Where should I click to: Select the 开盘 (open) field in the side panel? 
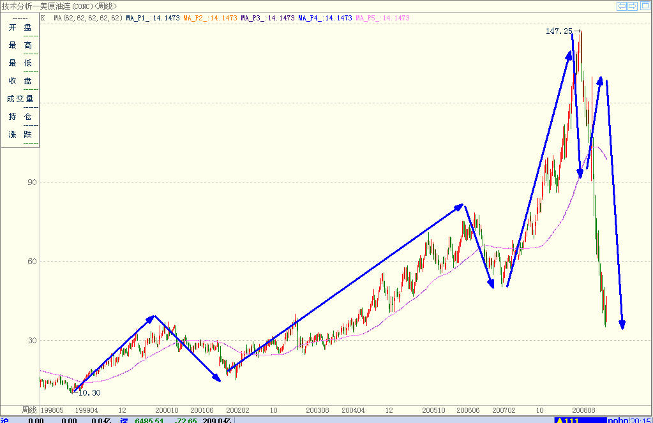(x=20, y=27)
